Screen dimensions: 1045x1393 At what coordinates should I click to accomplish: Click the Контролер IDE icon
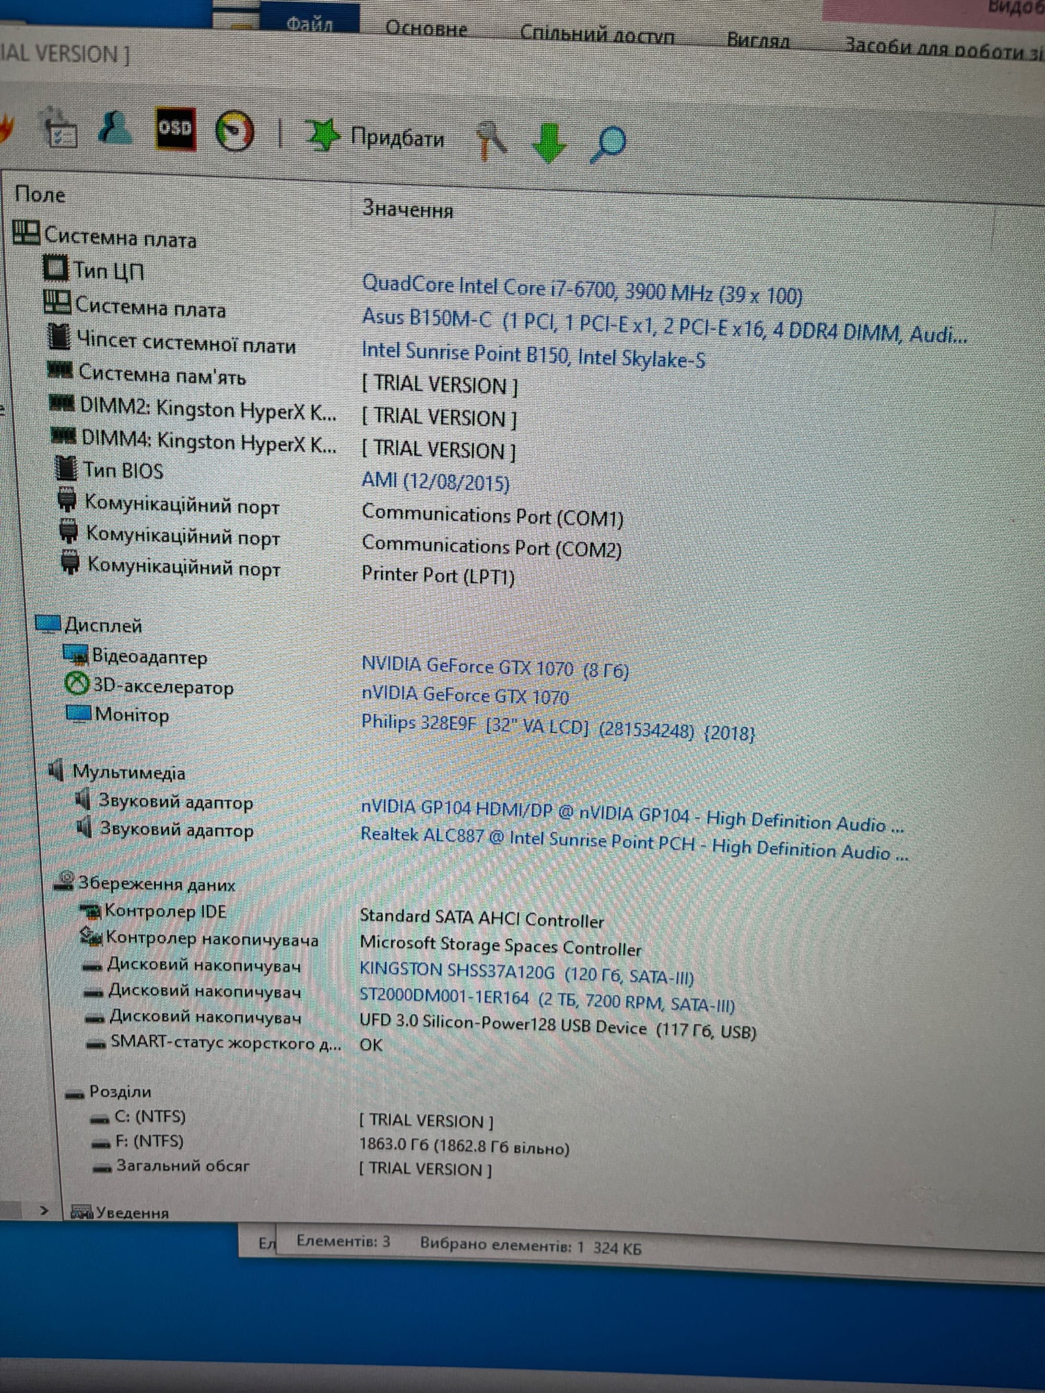[x=91, y=910]
